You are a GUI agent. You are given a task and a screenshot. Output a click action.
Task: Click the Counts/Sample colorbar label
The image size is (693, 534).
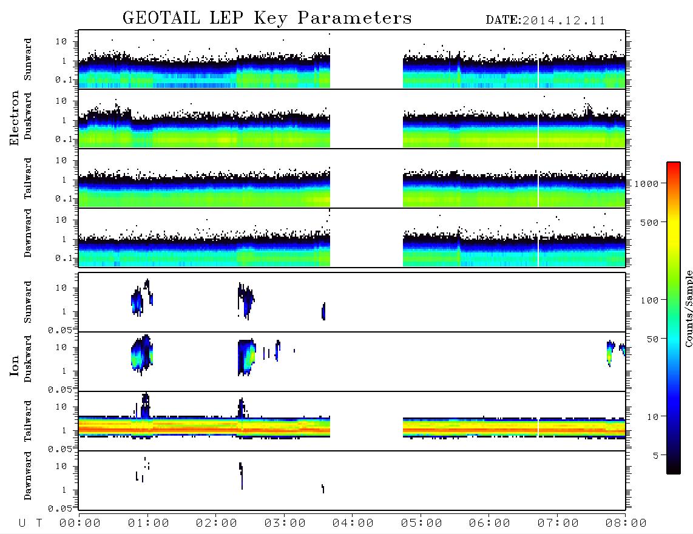point(688,308)
